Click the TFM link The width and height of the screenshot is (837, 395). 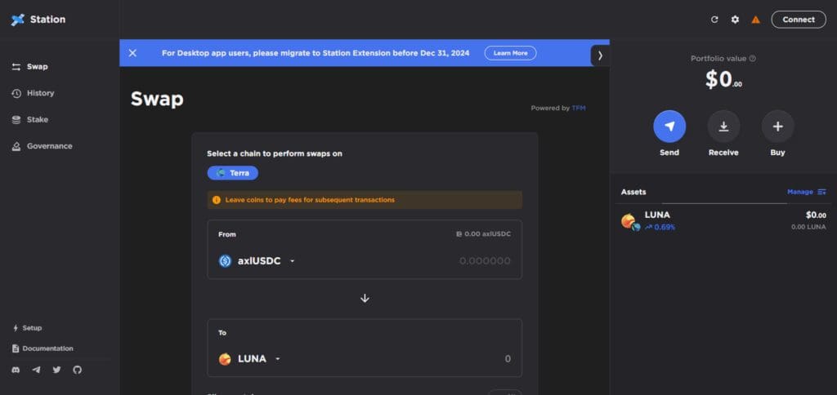click(579, 109)
